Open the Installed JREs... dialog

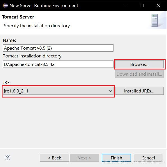click(x=139, y=91)
